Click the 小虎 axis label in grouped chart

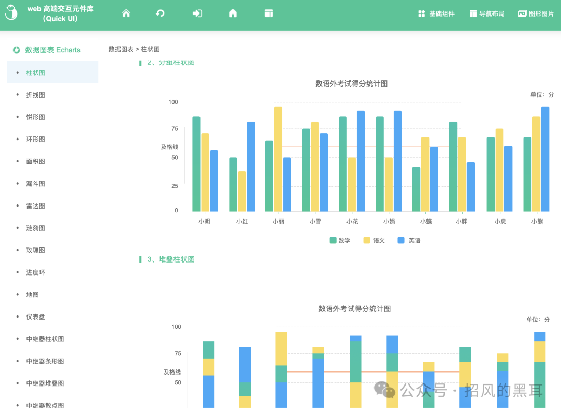pyautogui.click(x=500, y=222)
